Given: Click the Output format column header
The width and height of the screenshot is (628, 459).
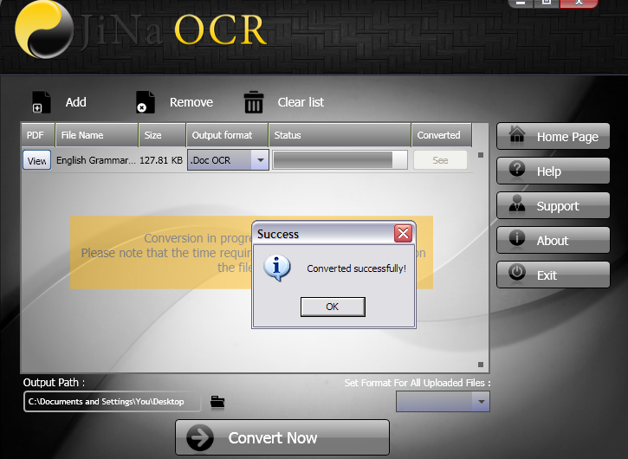Looking at the screenshot, I should pyautogui.click(x=227, y=135).
